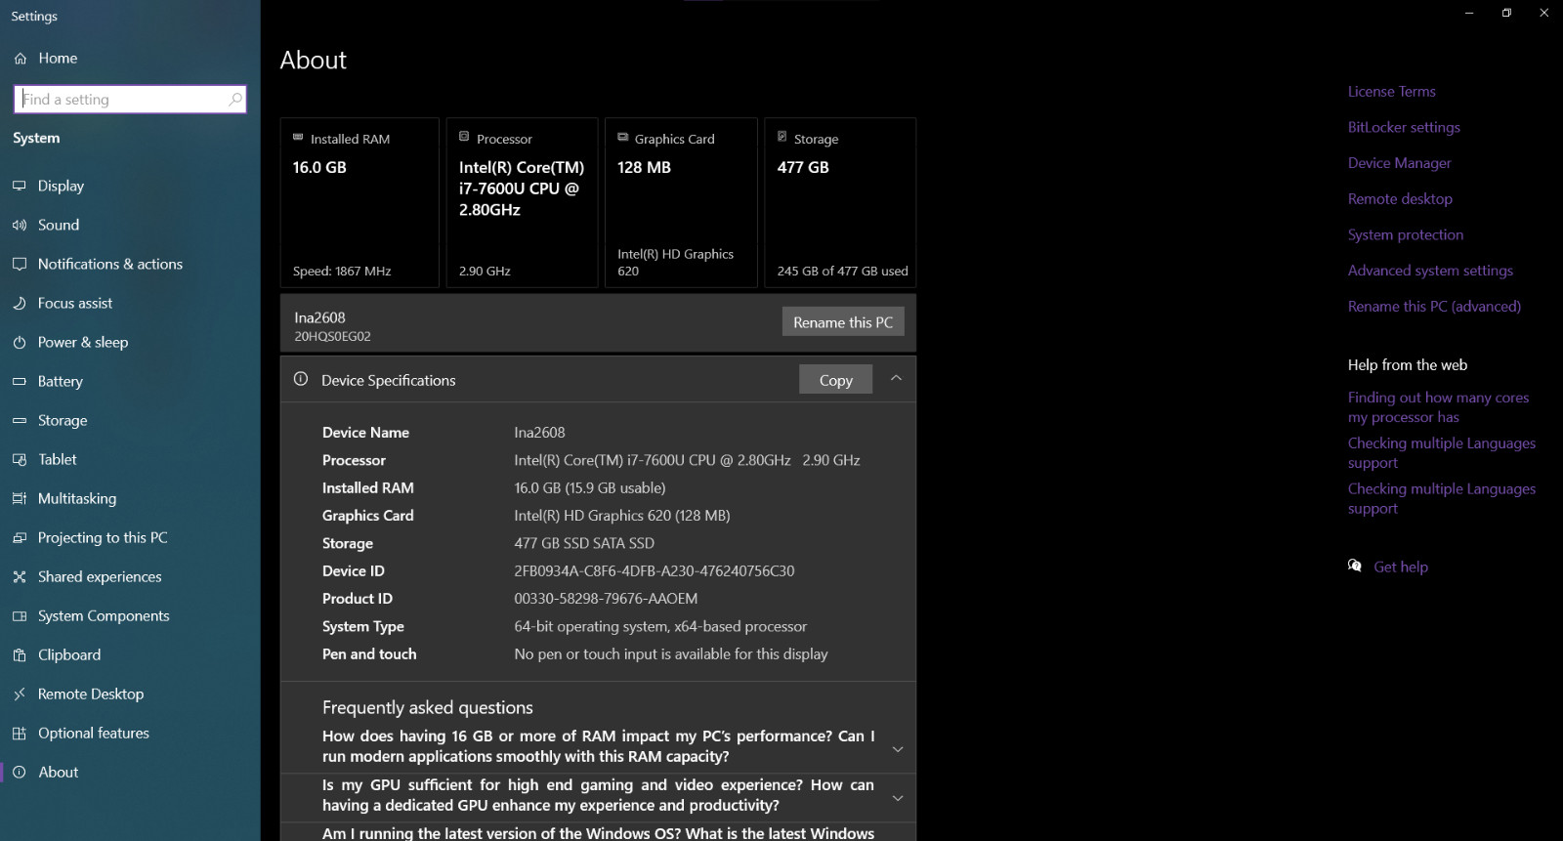Click the Notifications & actions icon
This screenshot has height=841, width=1563.
point(20,264)
